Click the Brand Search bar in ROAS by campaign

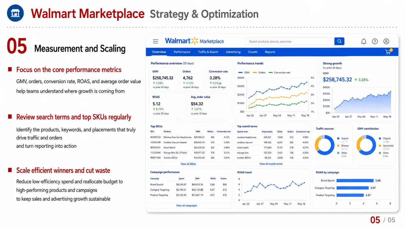(355, 181)
